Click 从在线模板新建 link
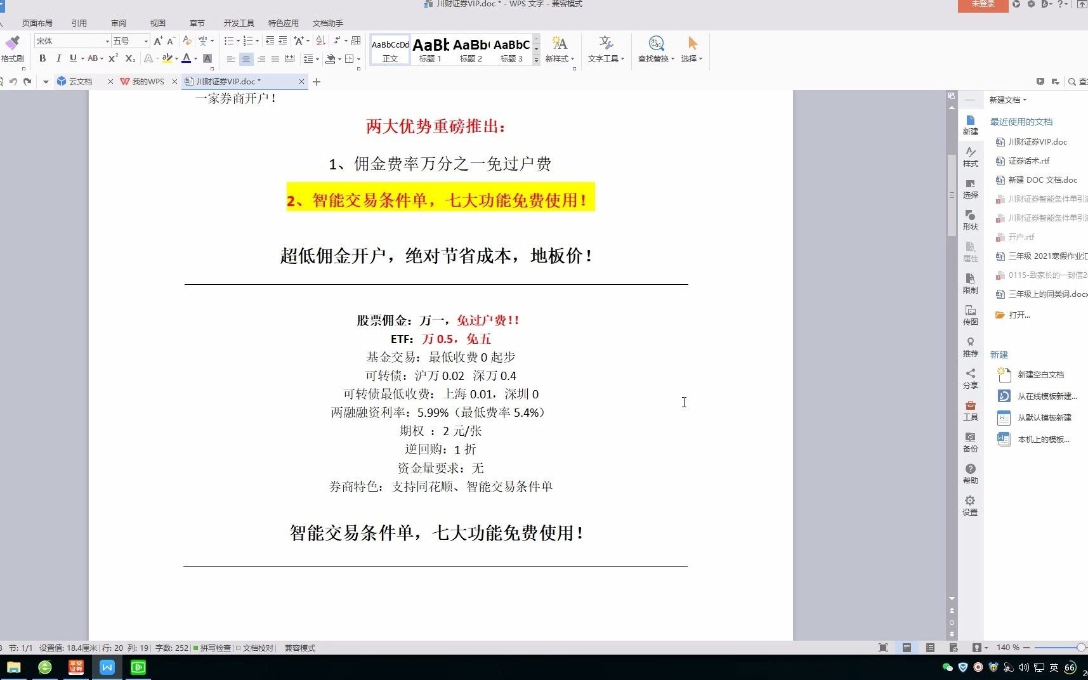 1047,396
